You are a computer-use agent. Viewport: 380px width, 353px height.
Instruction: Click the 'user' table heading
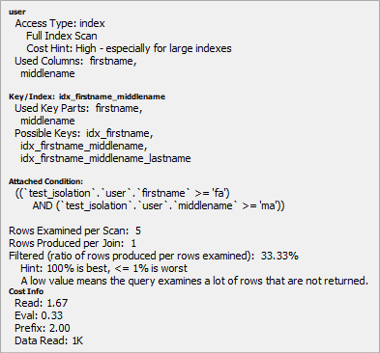click(17, 12)
